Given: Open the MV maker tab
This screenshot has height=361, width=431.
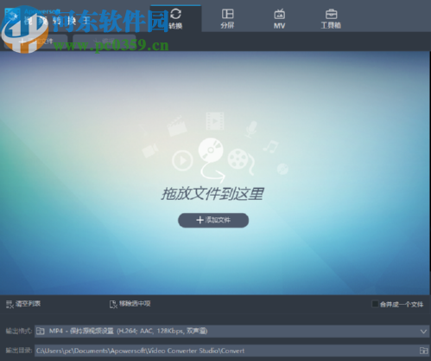Looking at the screenshot, I should [279, 18].
